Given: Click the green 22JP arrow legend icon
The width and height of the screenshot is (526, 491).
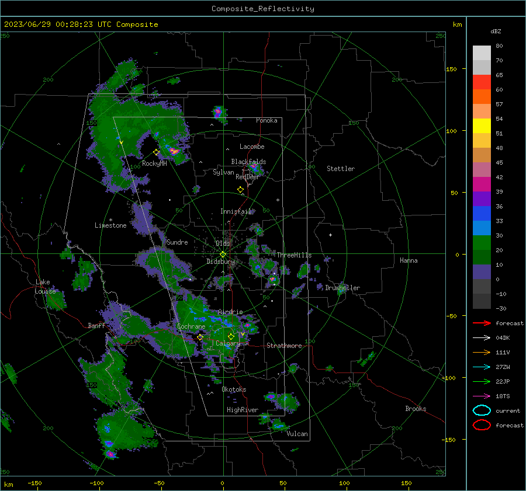Looking at the screenshot, I should click(x=482, y=381).
